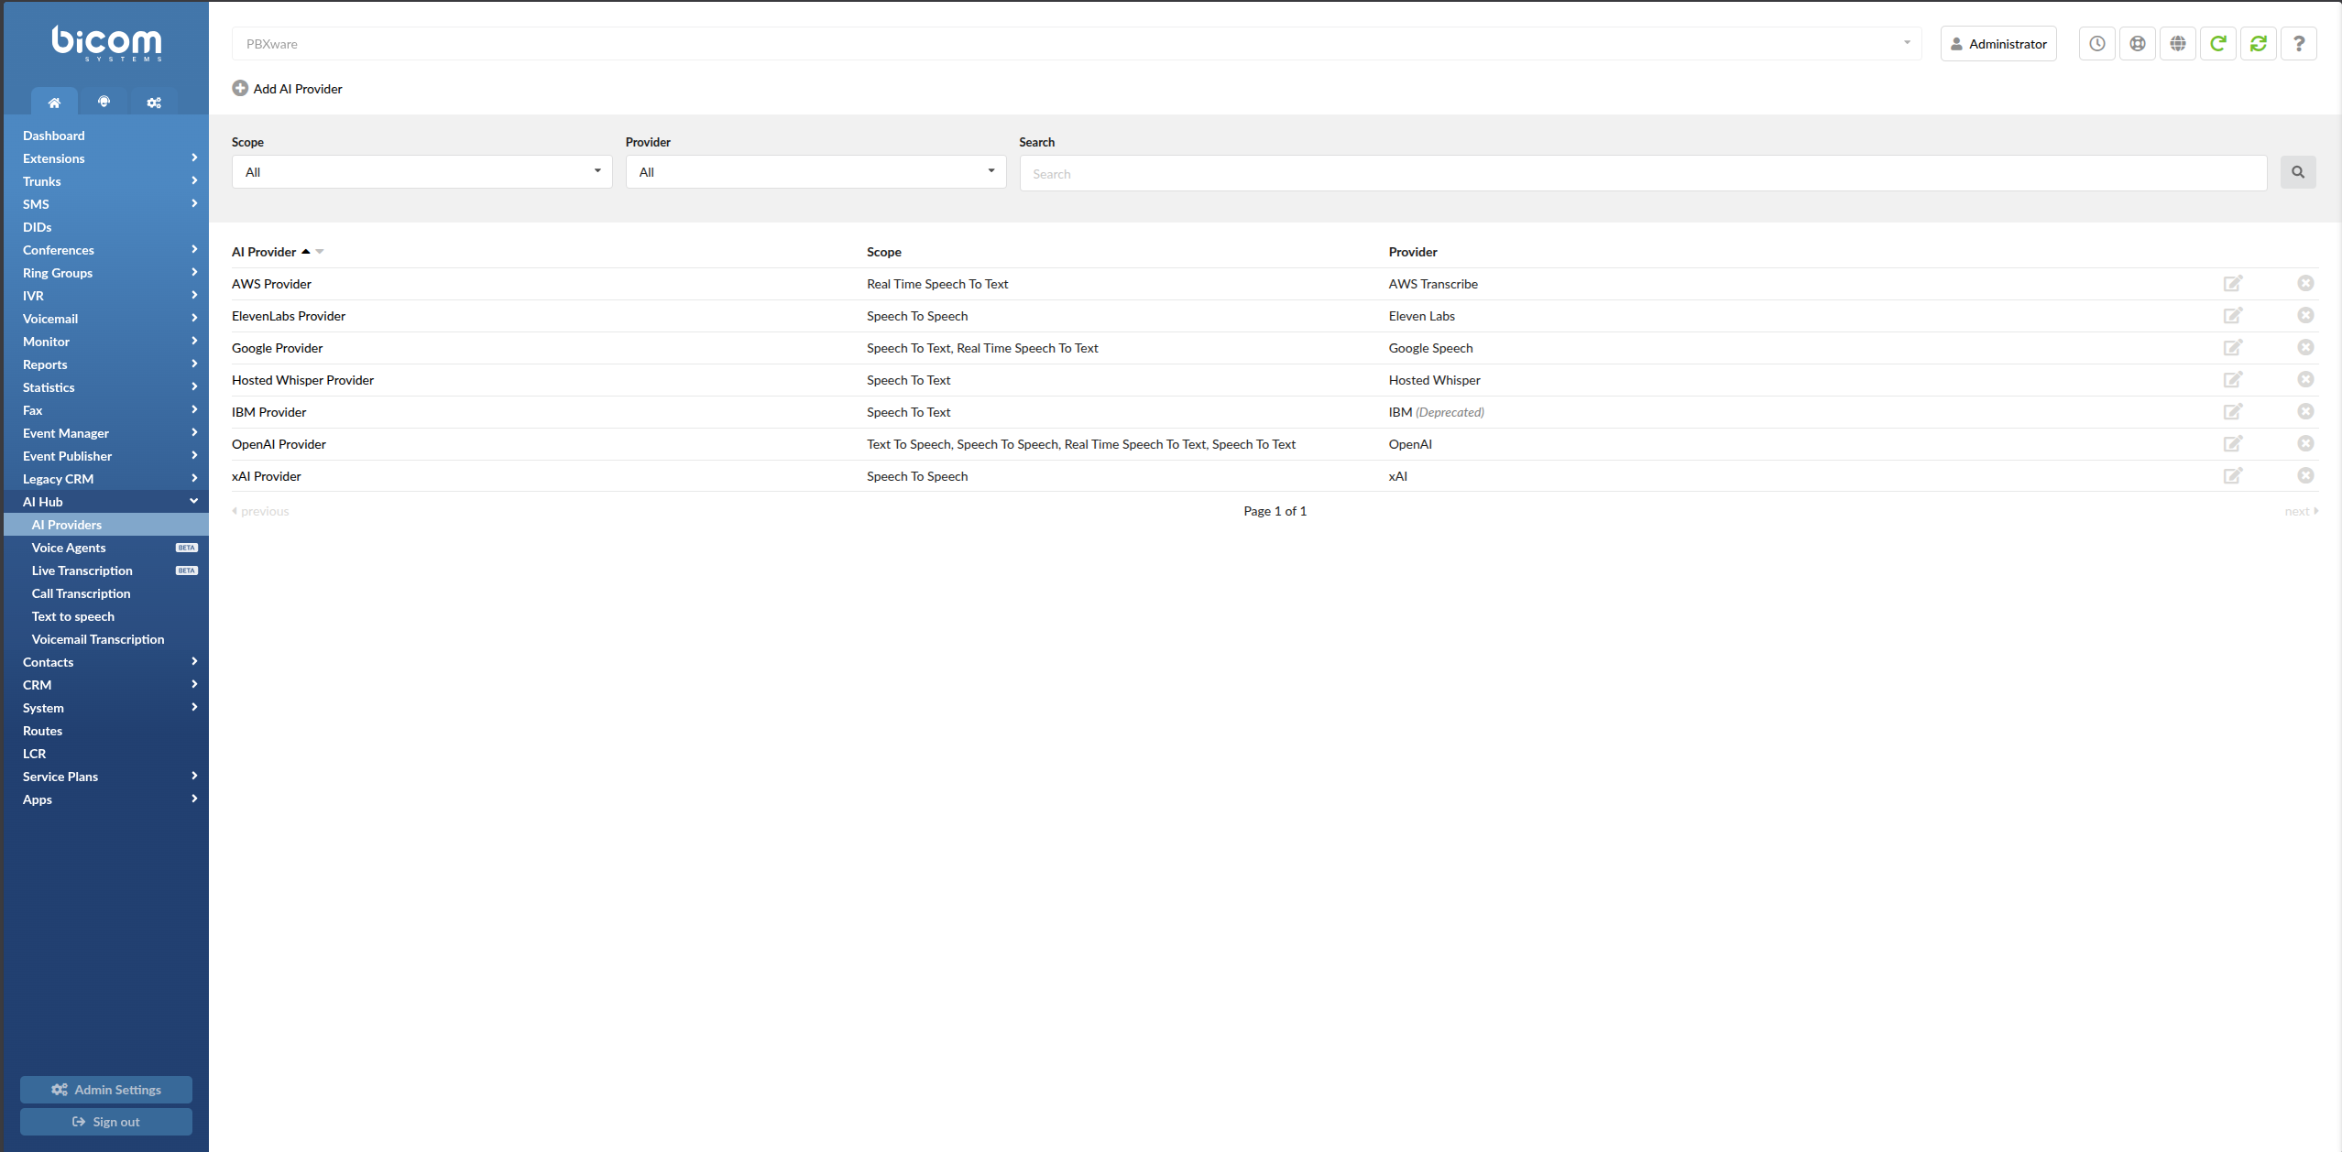Open Voicemail Transcription under AI Hub
The image size is (2342, 1152).
(x=106, y=639)
